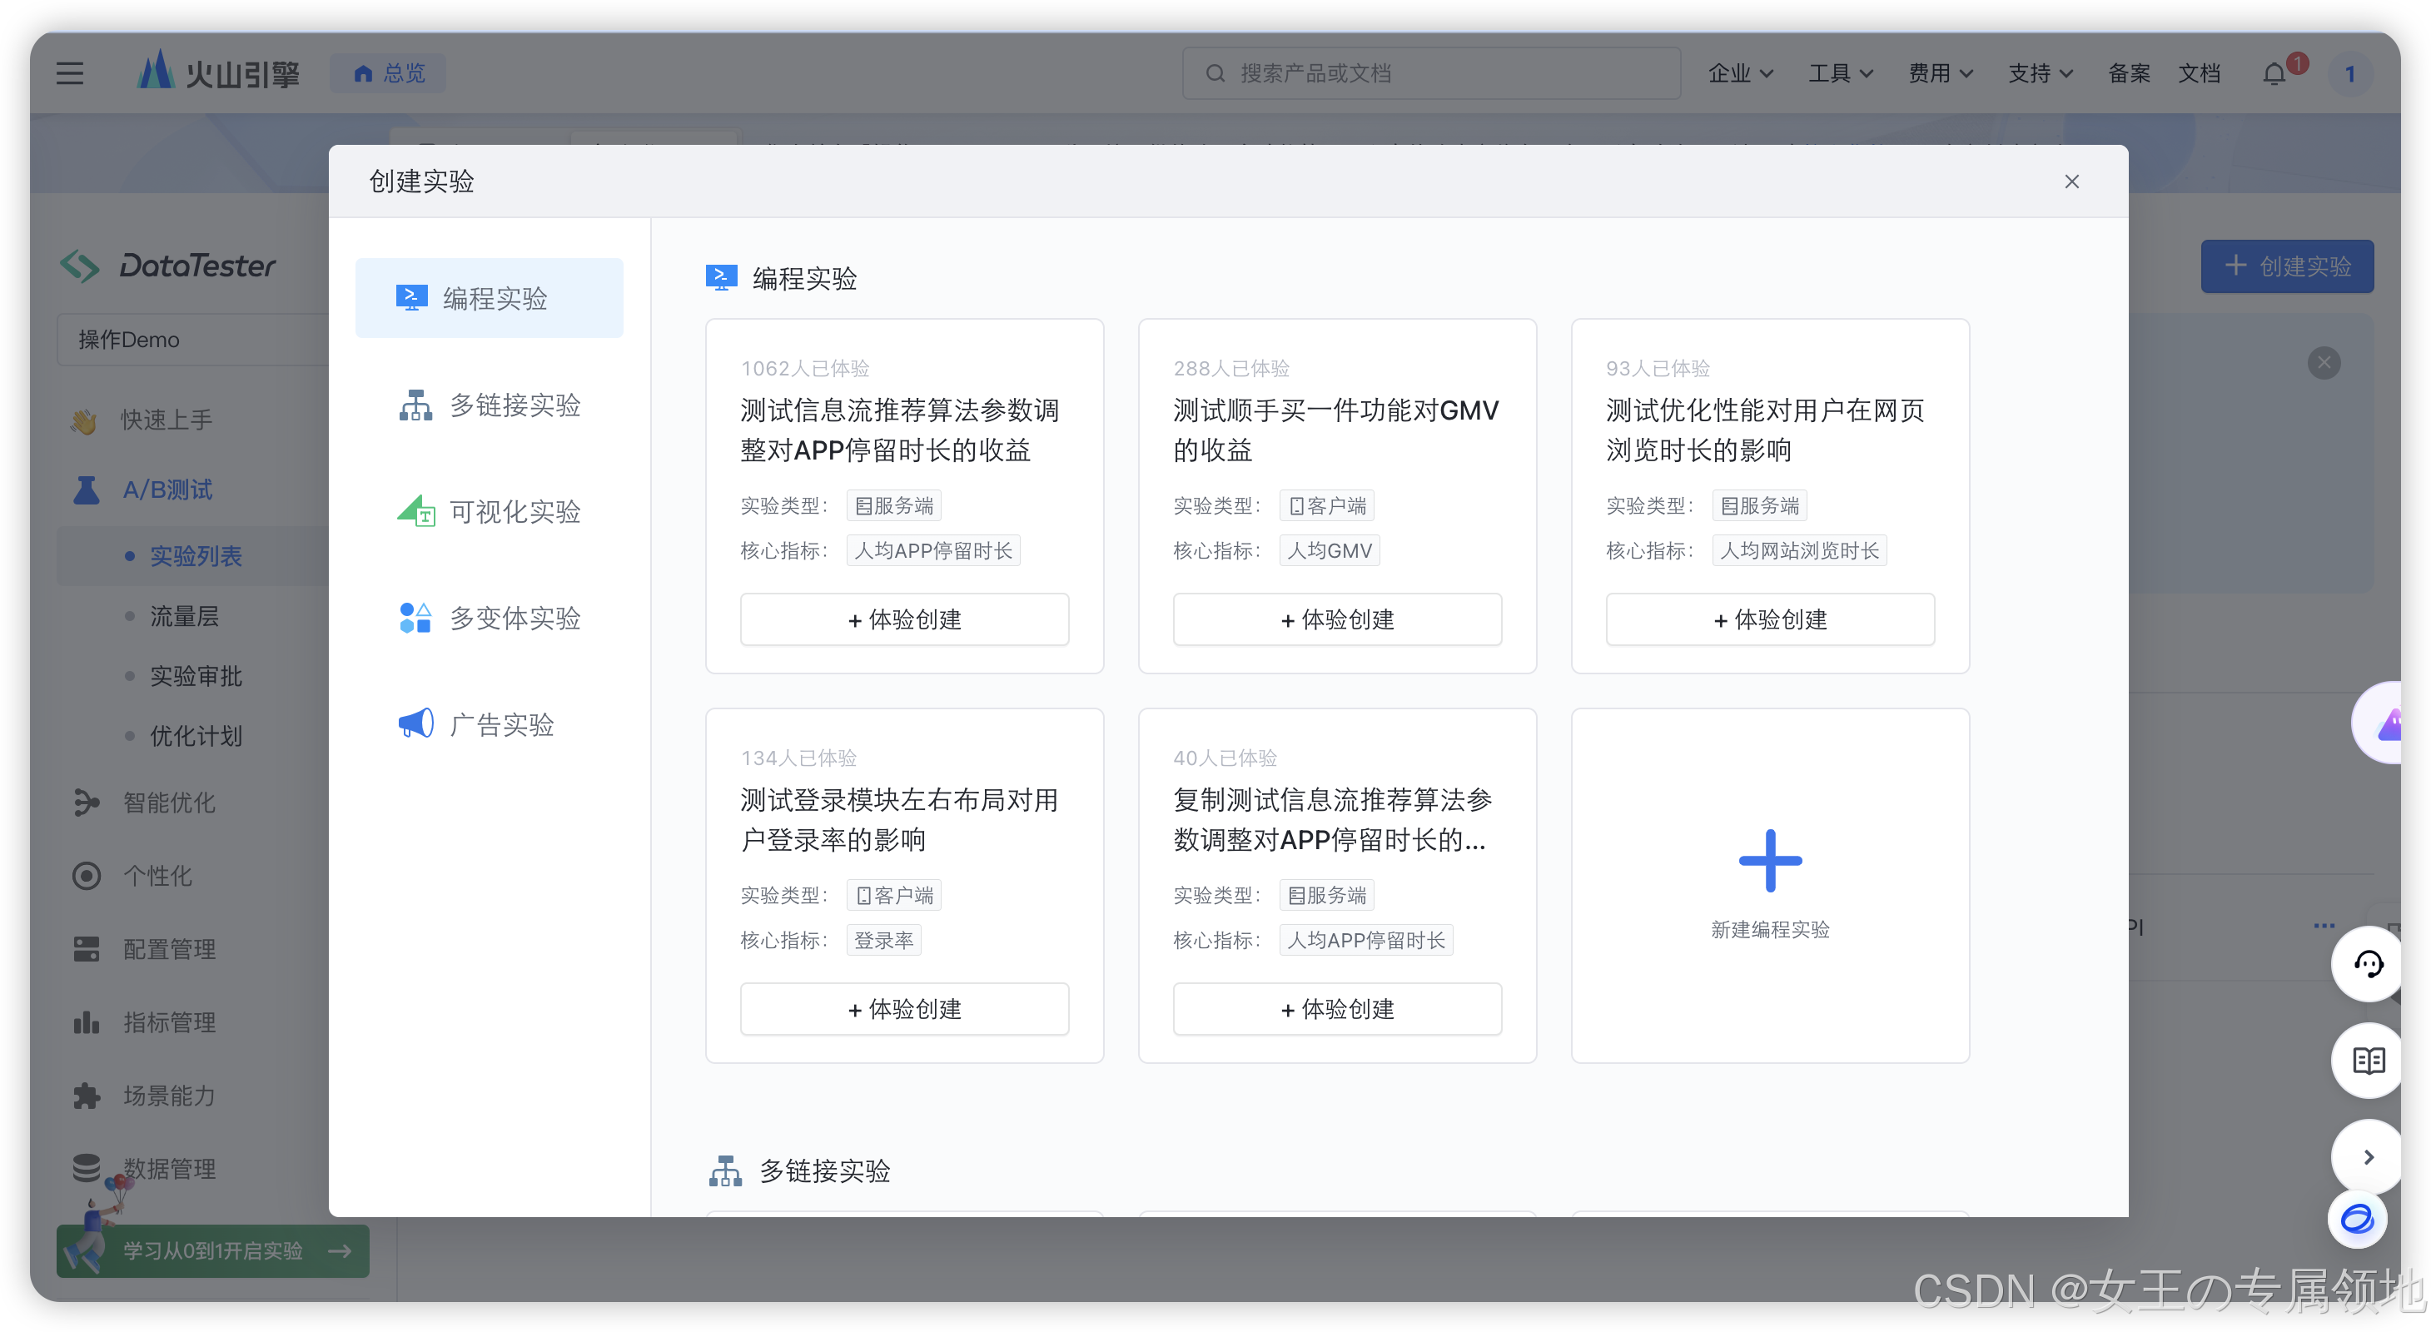Click the blue planet floating icon
This screenshot has height=1332, width=2431.
pos(2356,1220)
